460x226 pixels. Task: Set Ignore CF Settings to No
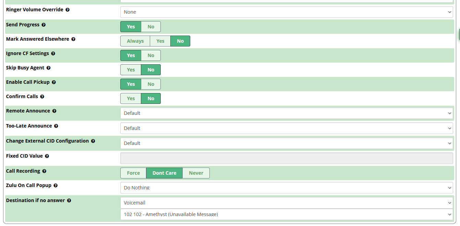tap(151, 55)
